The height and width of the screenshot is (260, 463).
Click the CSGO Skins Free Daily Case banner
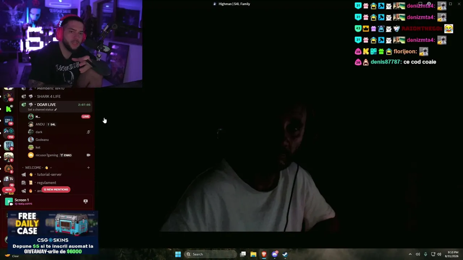[x=53, y=233]
